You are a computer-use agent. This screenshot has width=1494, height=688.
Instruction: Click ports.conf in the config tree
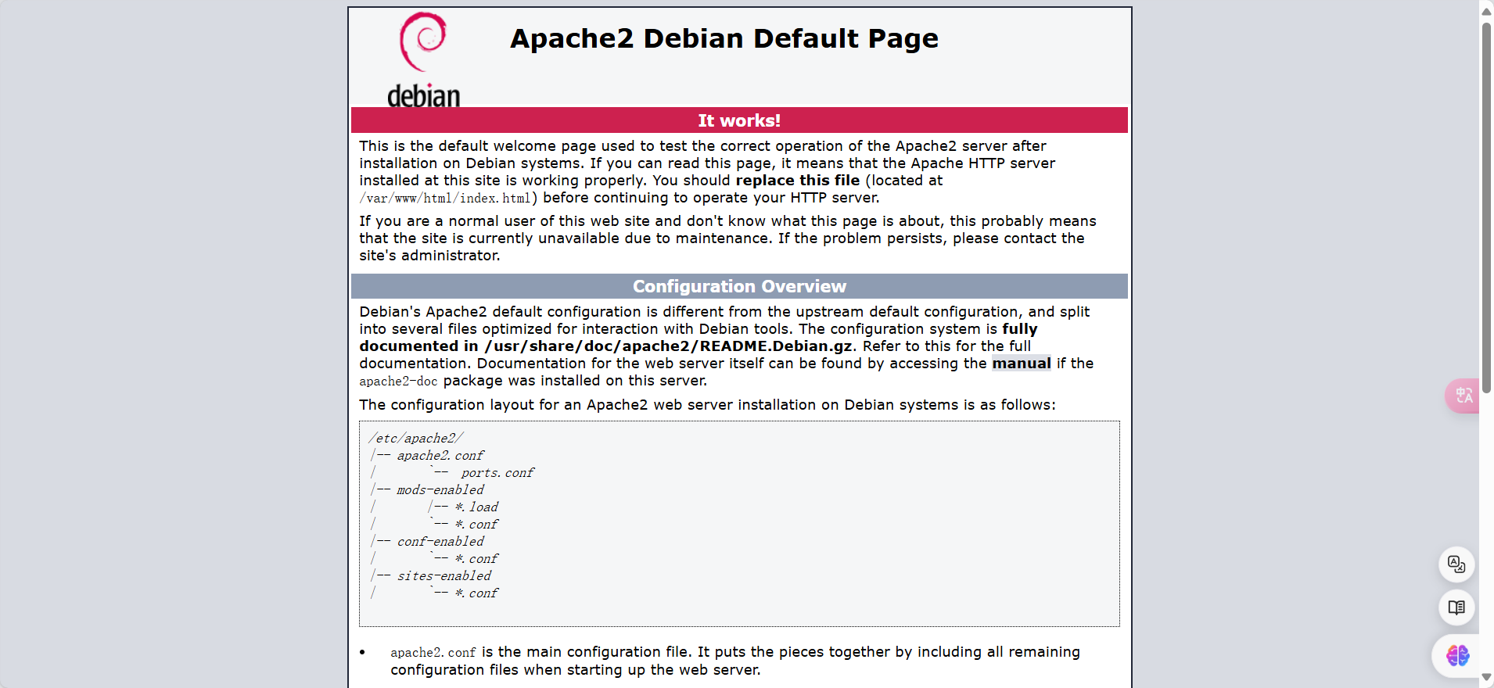pyautogui.click(x=497, y=473)
